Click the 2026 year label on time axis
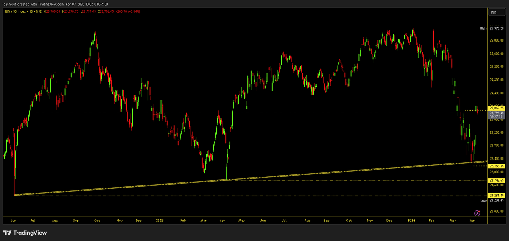This screenshot has width=509, height=241. (x=411, y=221)
